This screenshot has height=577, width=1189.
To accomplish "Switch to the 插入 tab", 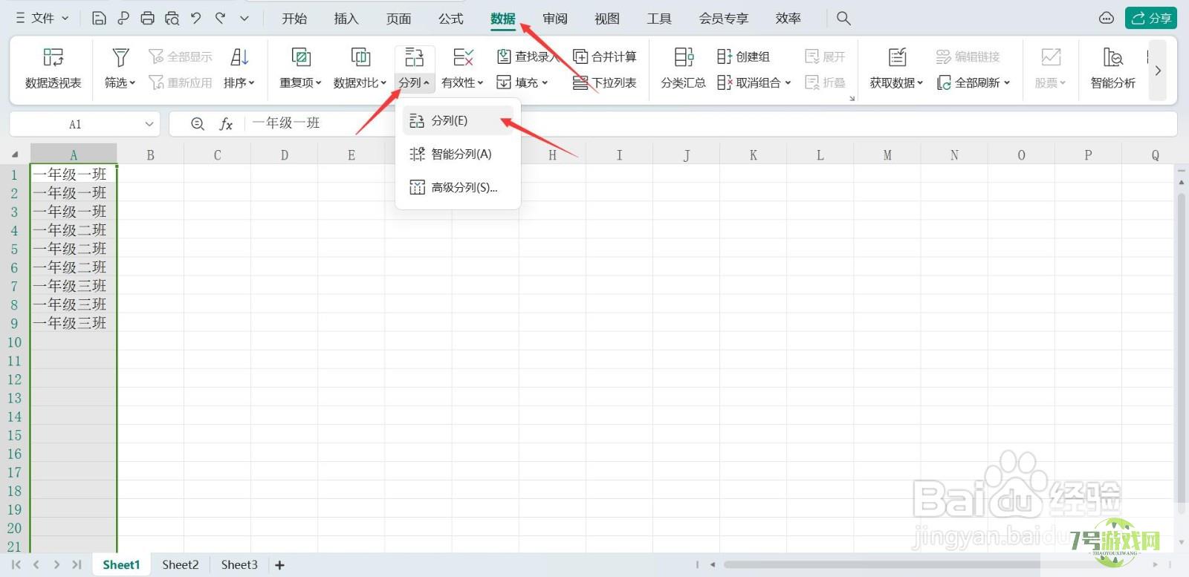I will [x=346, y=19].
